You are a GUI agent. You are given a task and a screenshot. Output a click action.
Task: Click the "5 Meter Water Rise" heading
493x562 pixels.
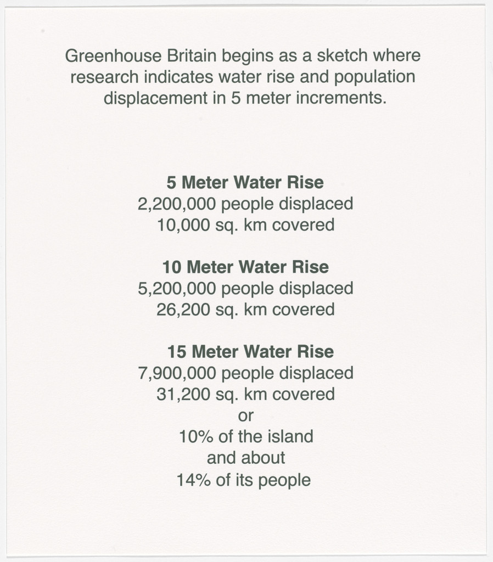coord(245,182)
